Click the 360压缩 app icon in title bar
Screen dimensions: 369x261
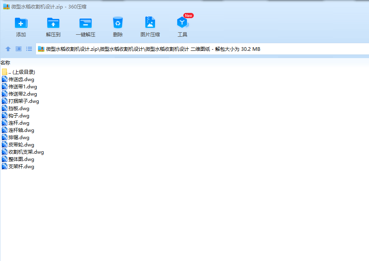coord(6,6)
